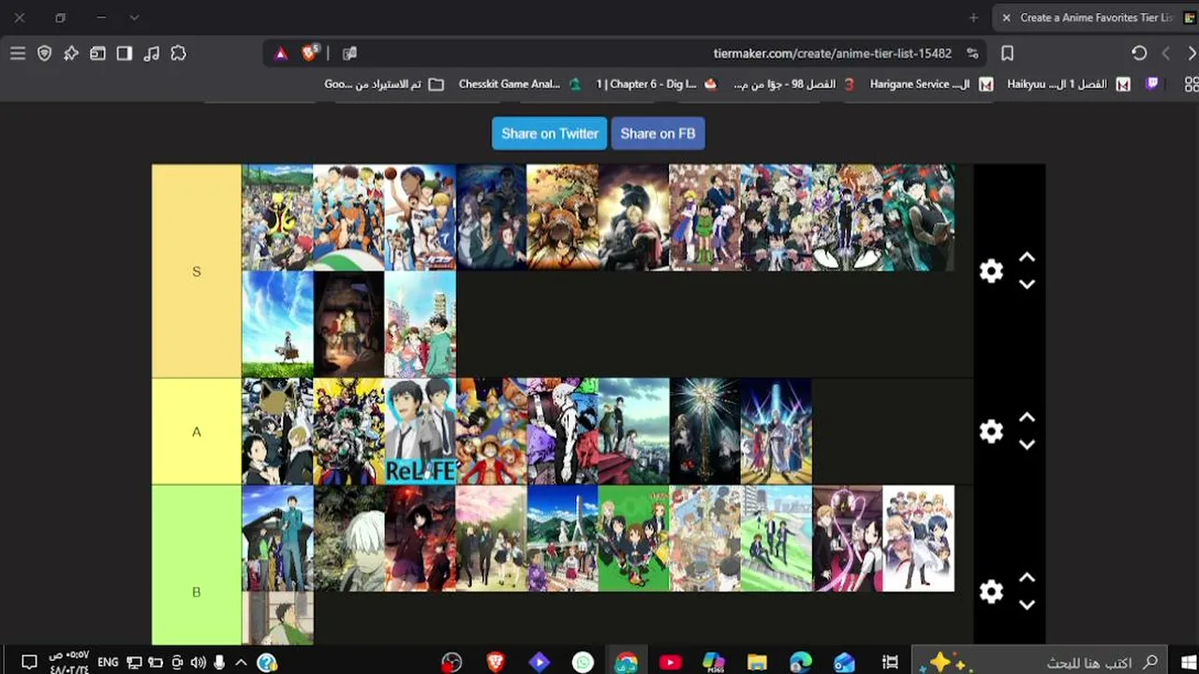
Task: Open settings gear for A tier
Action: (x=991, y=432)
